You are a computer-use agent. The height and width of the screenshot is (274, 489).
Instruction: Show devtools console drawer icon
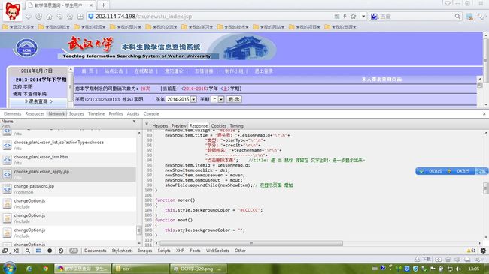tap(16, 251)
